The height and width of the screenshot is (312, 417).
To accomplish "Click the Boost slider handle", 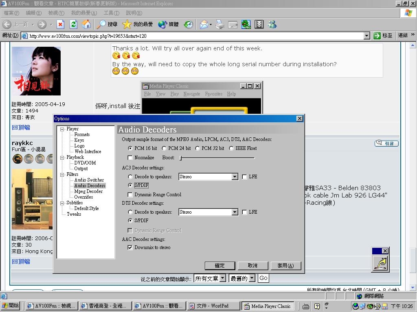I will pos(180,158).
